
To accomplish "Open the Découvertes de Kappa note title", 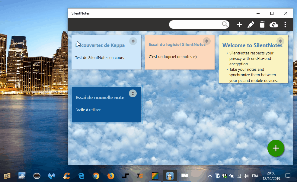I will point(100,45).
